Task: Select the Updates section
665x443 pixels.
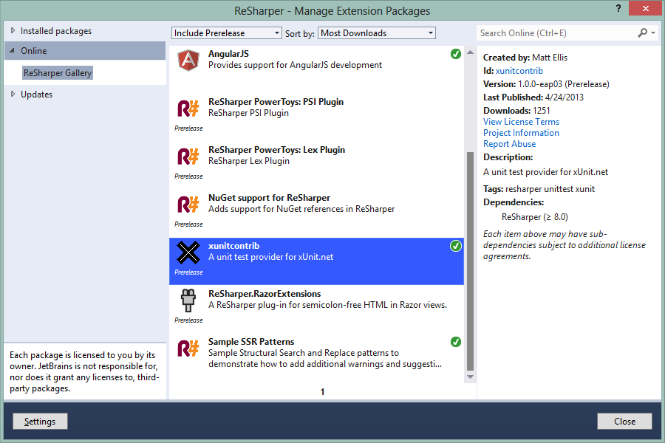Action: [x=36, y=95]
